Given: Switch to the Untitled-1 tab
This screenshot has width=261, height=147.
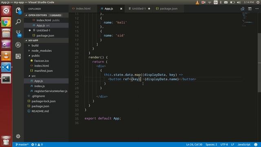Looking at the screenshot, I should (x=139, y=9).
